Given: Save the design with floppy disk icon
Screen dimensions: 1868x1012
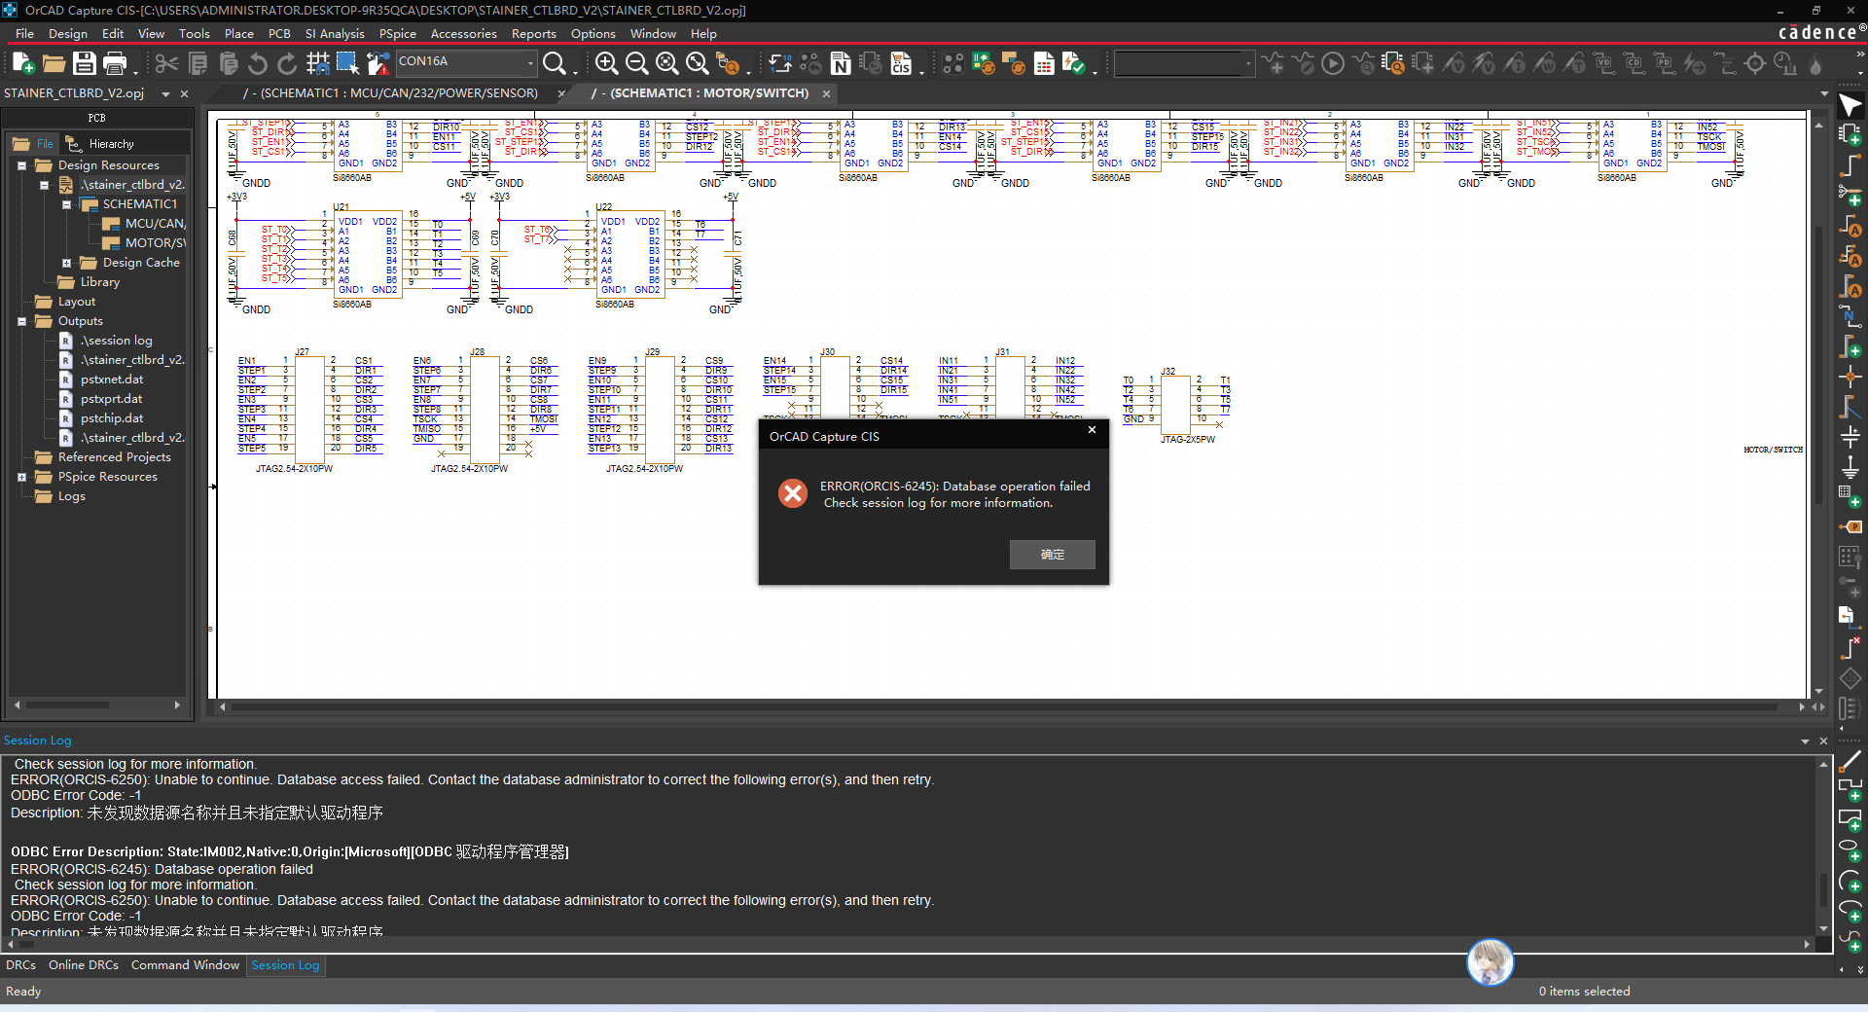Looking at the screenshot, I should (x=85, y=64).
